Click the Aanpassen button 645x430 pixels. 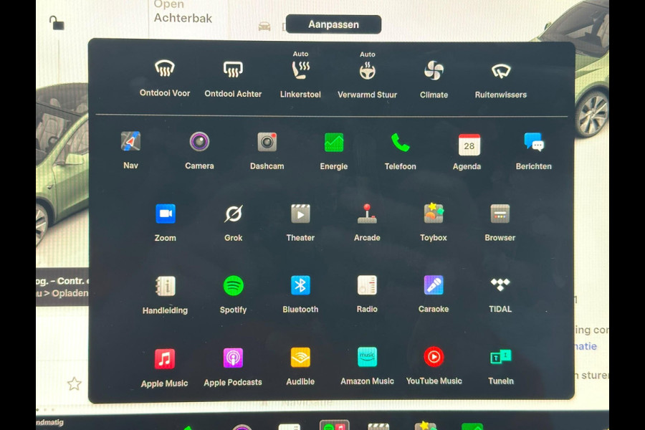(x=333, y=24)
